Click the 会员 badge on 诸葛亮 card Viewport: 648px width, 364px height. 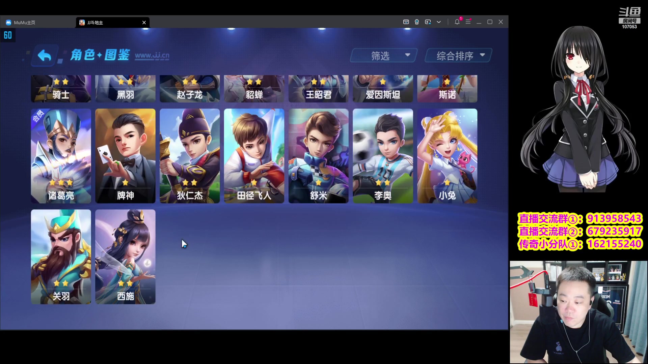pos(38,116)
